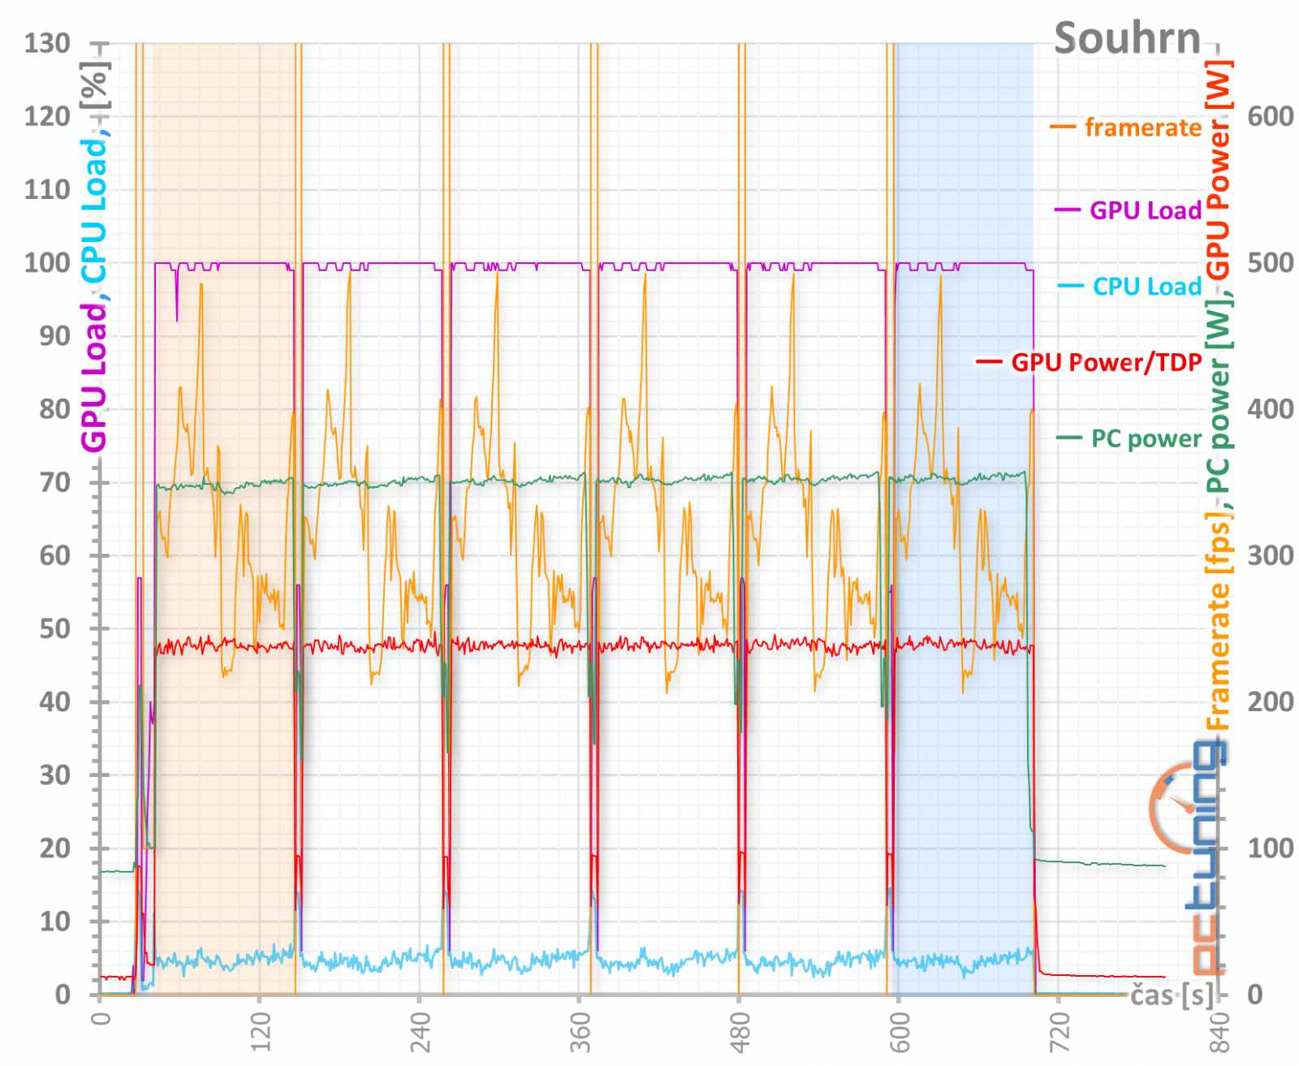The image size is (1299, 1066).
Task: Click the left axis value 100
Action: pyautogui.click(x=47, y=262)
